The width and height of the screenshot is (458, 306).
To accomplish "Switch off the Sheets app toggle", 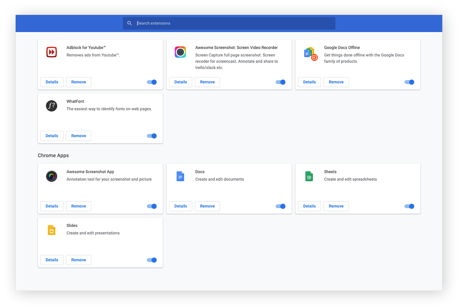I will 409,206.
